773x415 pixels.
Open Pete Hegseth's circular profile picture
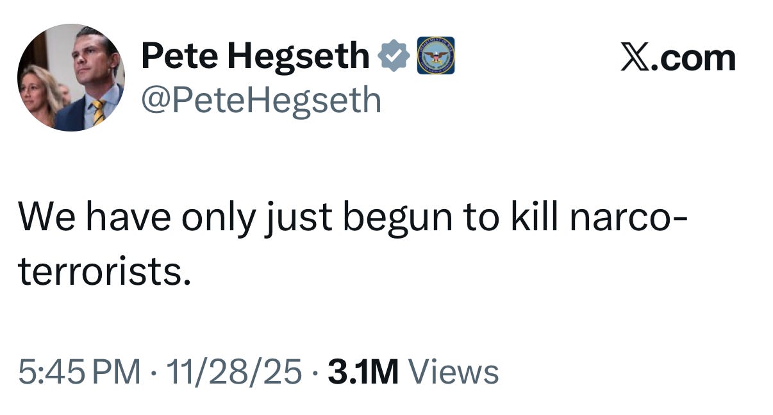pos(71,78)
